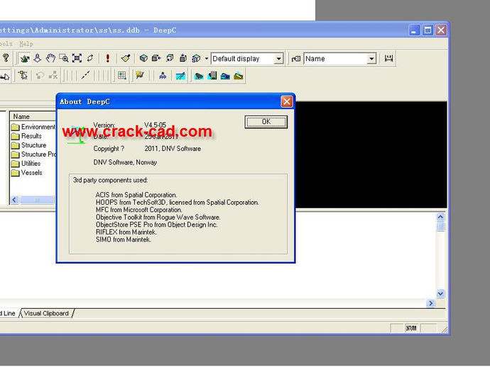Click the "MFC from Microsoft Corporation." line
The width and height of the screenshot is (490, 367).
[138, 210]
